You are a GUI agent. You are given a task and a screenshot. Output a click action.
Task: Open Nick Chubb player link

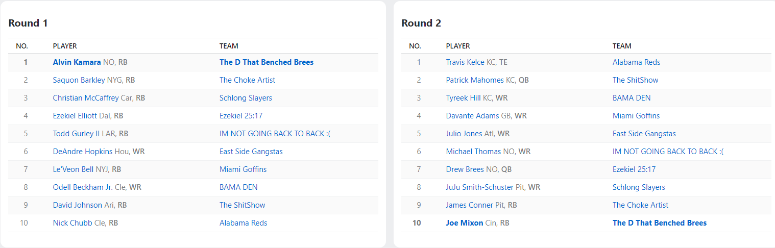point(72,223)
